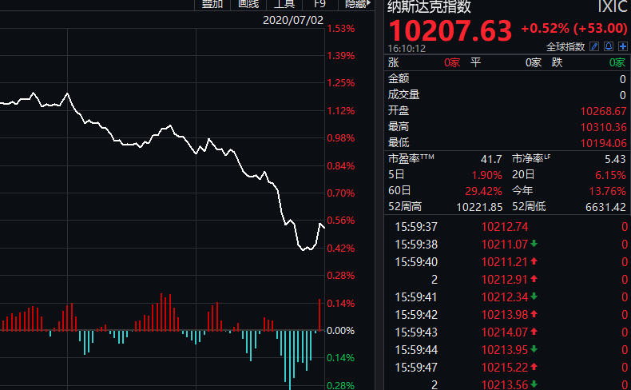
Task: Click the blue plus add-to-watchlist icon
Action: [x=622, y=46]
